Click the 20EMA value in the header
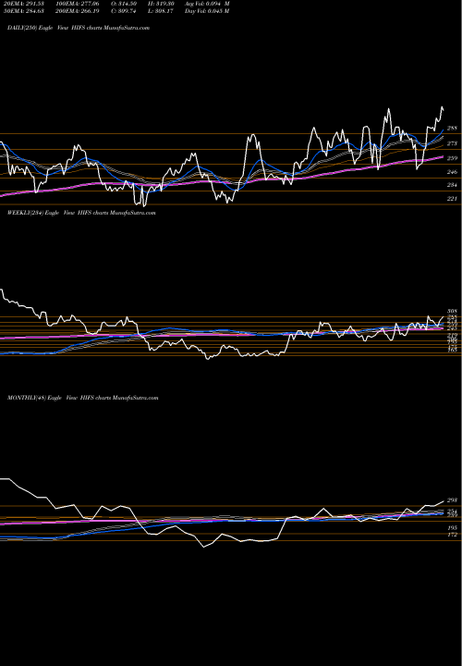The width and height of the screenshot is (462, 666). 23,4
